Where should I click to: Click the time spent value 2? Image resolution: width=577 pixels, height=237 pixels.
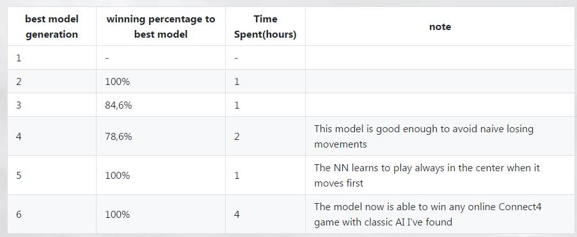[x=265, y=136]
